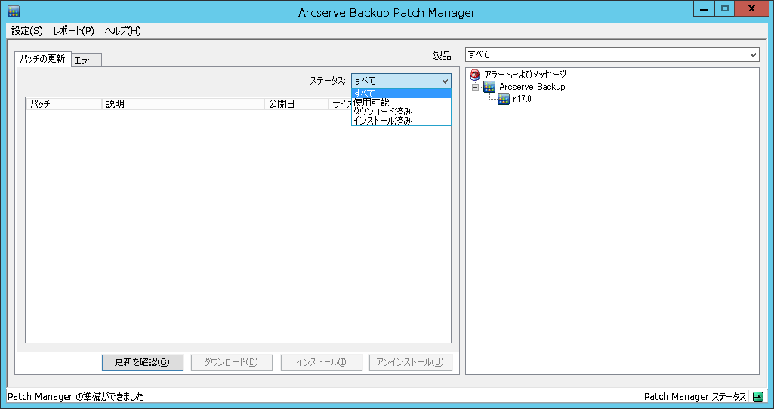This screenshot has width=774, height=409.
Task: Click the Arcserve Backup tree node icon
Action: tap(489, 88)
